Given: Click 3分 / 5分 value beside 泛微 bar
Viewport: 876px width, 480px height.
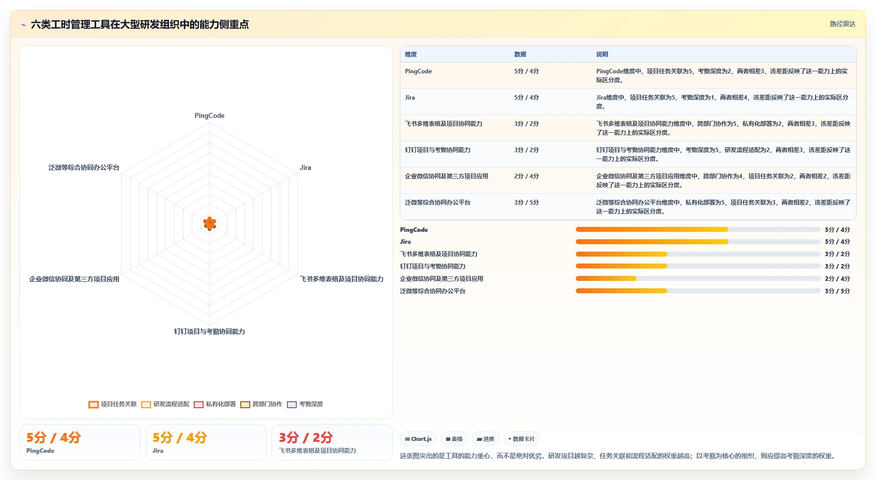Looking at the screenshot, I should (x=837, y=291).
